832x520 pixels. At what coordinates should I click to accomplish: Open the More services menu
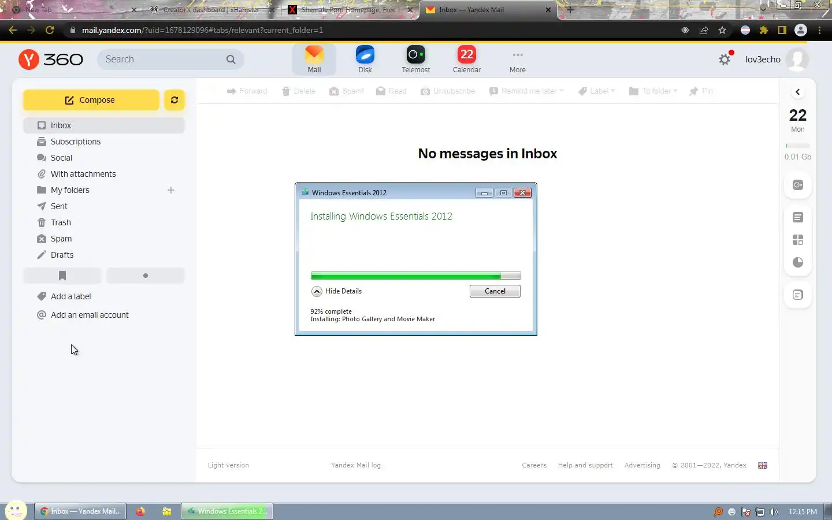click(517, 60)
